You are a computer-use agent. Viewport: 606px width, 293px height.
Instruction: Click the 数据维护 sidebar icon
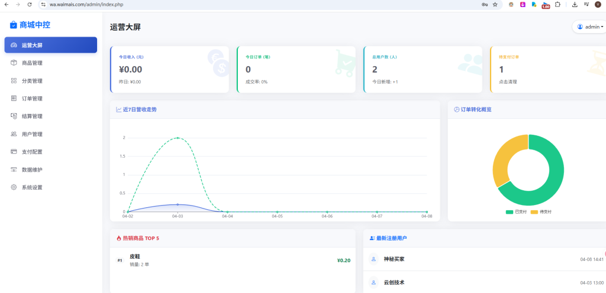point(14,170)
